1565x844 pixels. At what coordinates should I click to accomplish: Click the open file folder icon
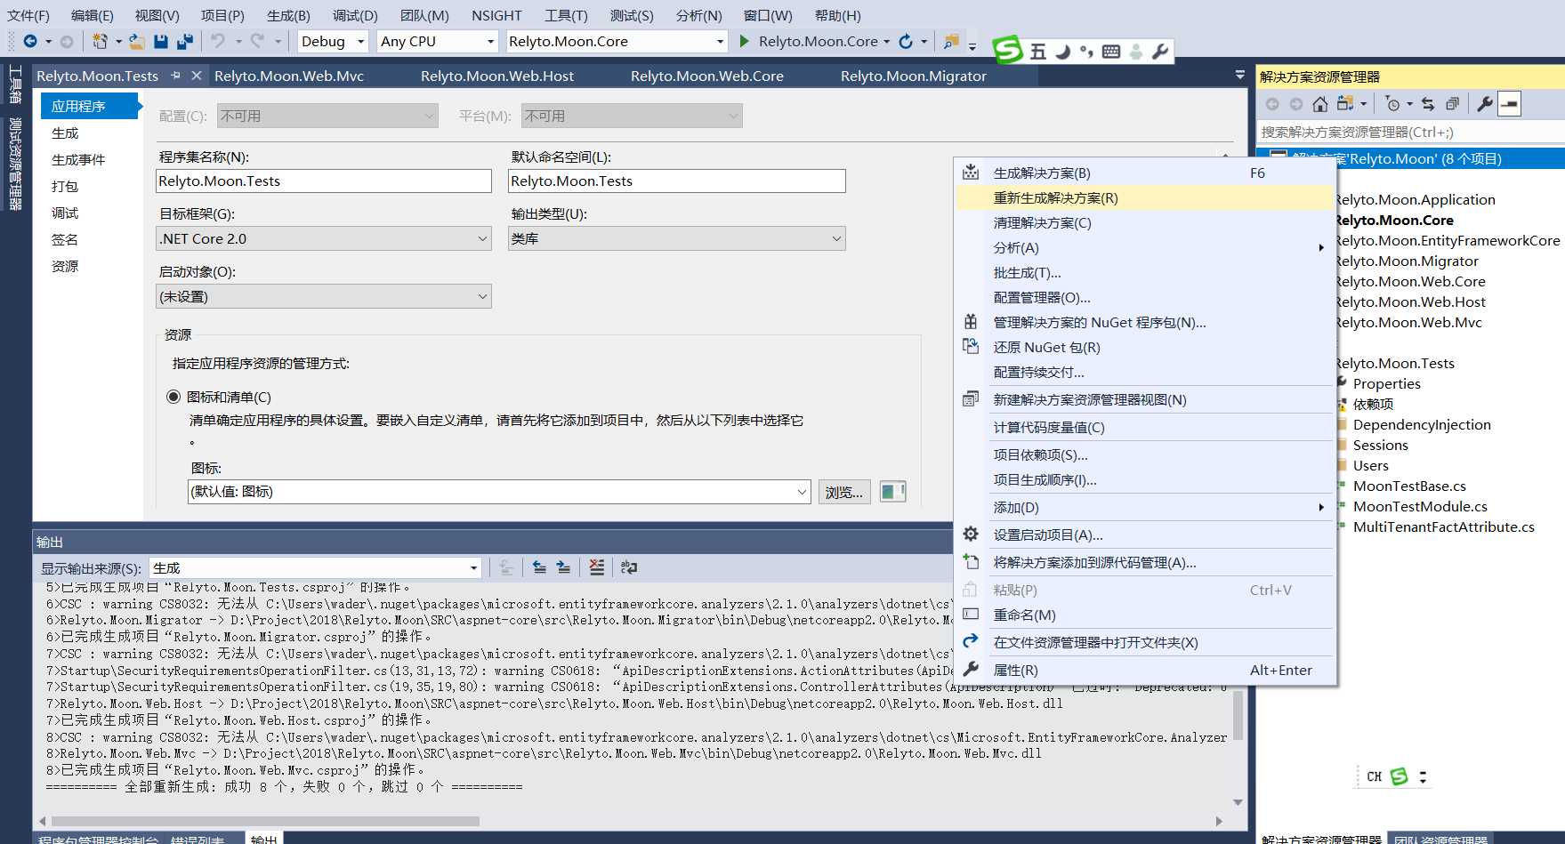click(136, 41)
